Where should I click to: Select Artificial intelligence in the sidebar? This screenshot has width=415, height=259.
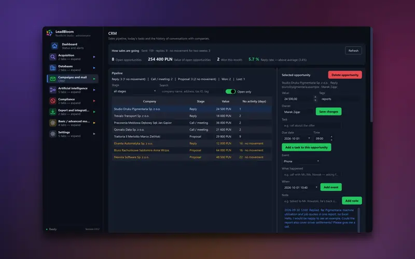(x=73, y=90)
